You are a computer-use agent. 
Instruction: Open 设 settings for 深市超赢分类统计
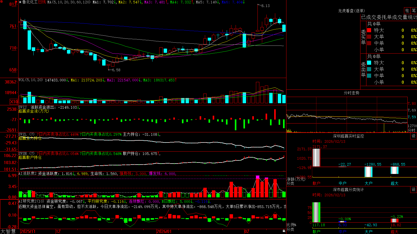pos(414,190)
